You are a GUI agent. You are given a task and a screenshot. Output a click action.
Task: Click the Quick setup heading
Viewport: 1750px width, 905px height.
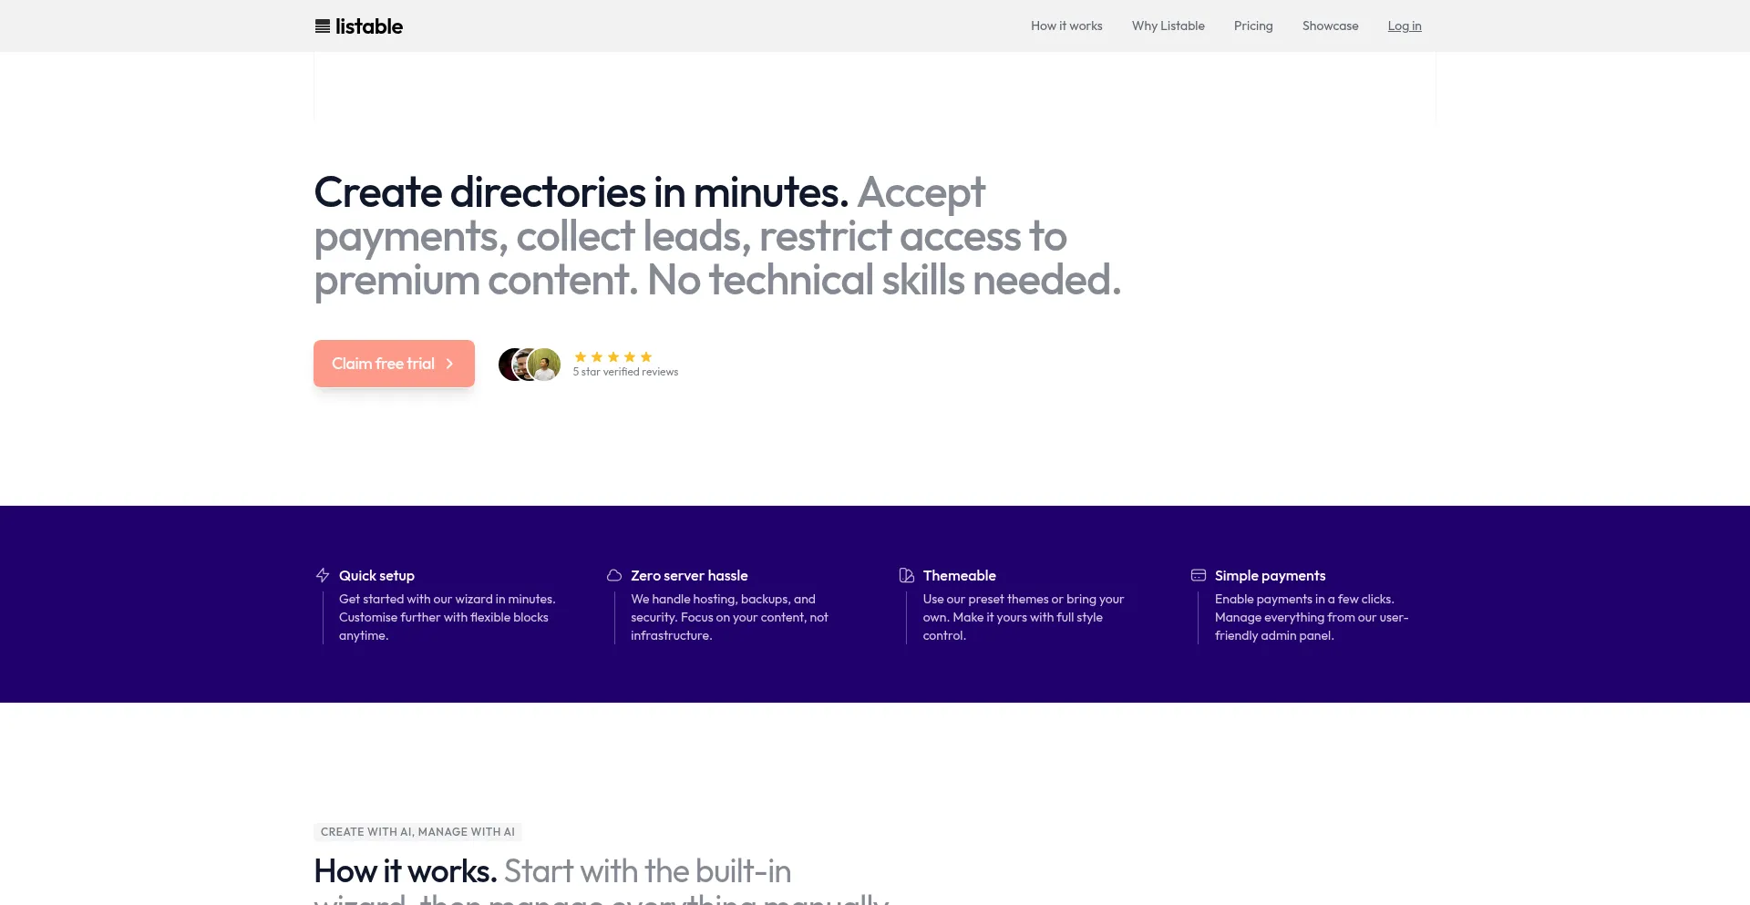coord(376,575)
